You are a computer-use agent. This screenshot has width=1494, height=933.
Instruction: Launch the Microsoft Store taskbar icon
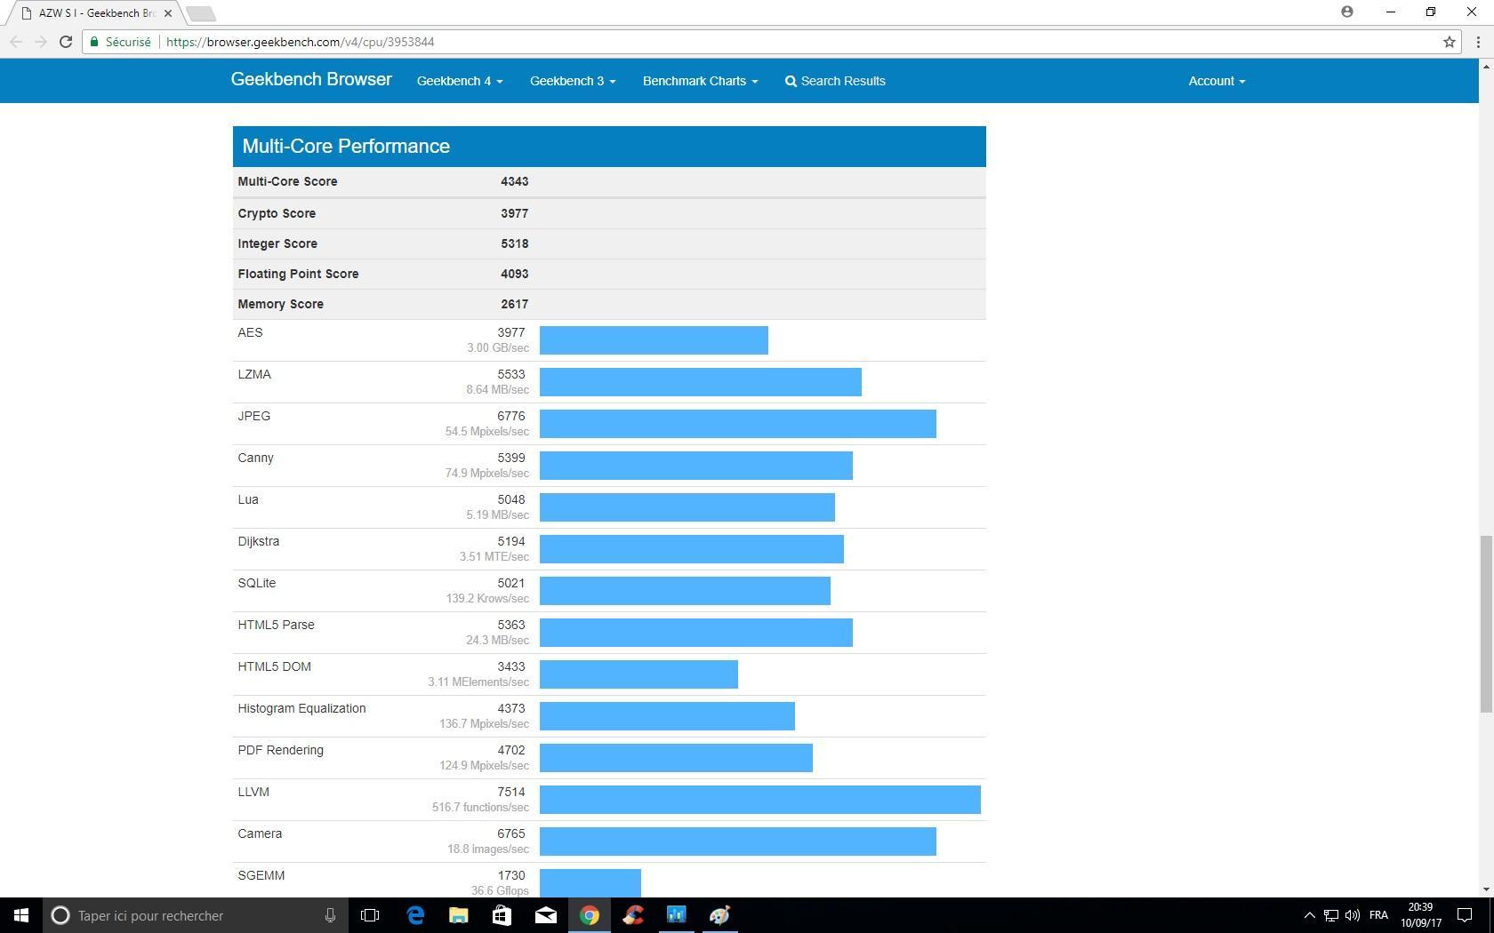click(x=502, y=915)
